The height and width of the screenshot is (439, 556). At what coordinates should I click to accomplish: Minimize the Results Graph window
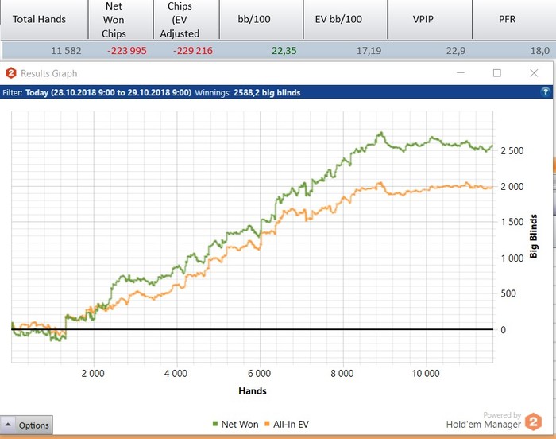461,73
